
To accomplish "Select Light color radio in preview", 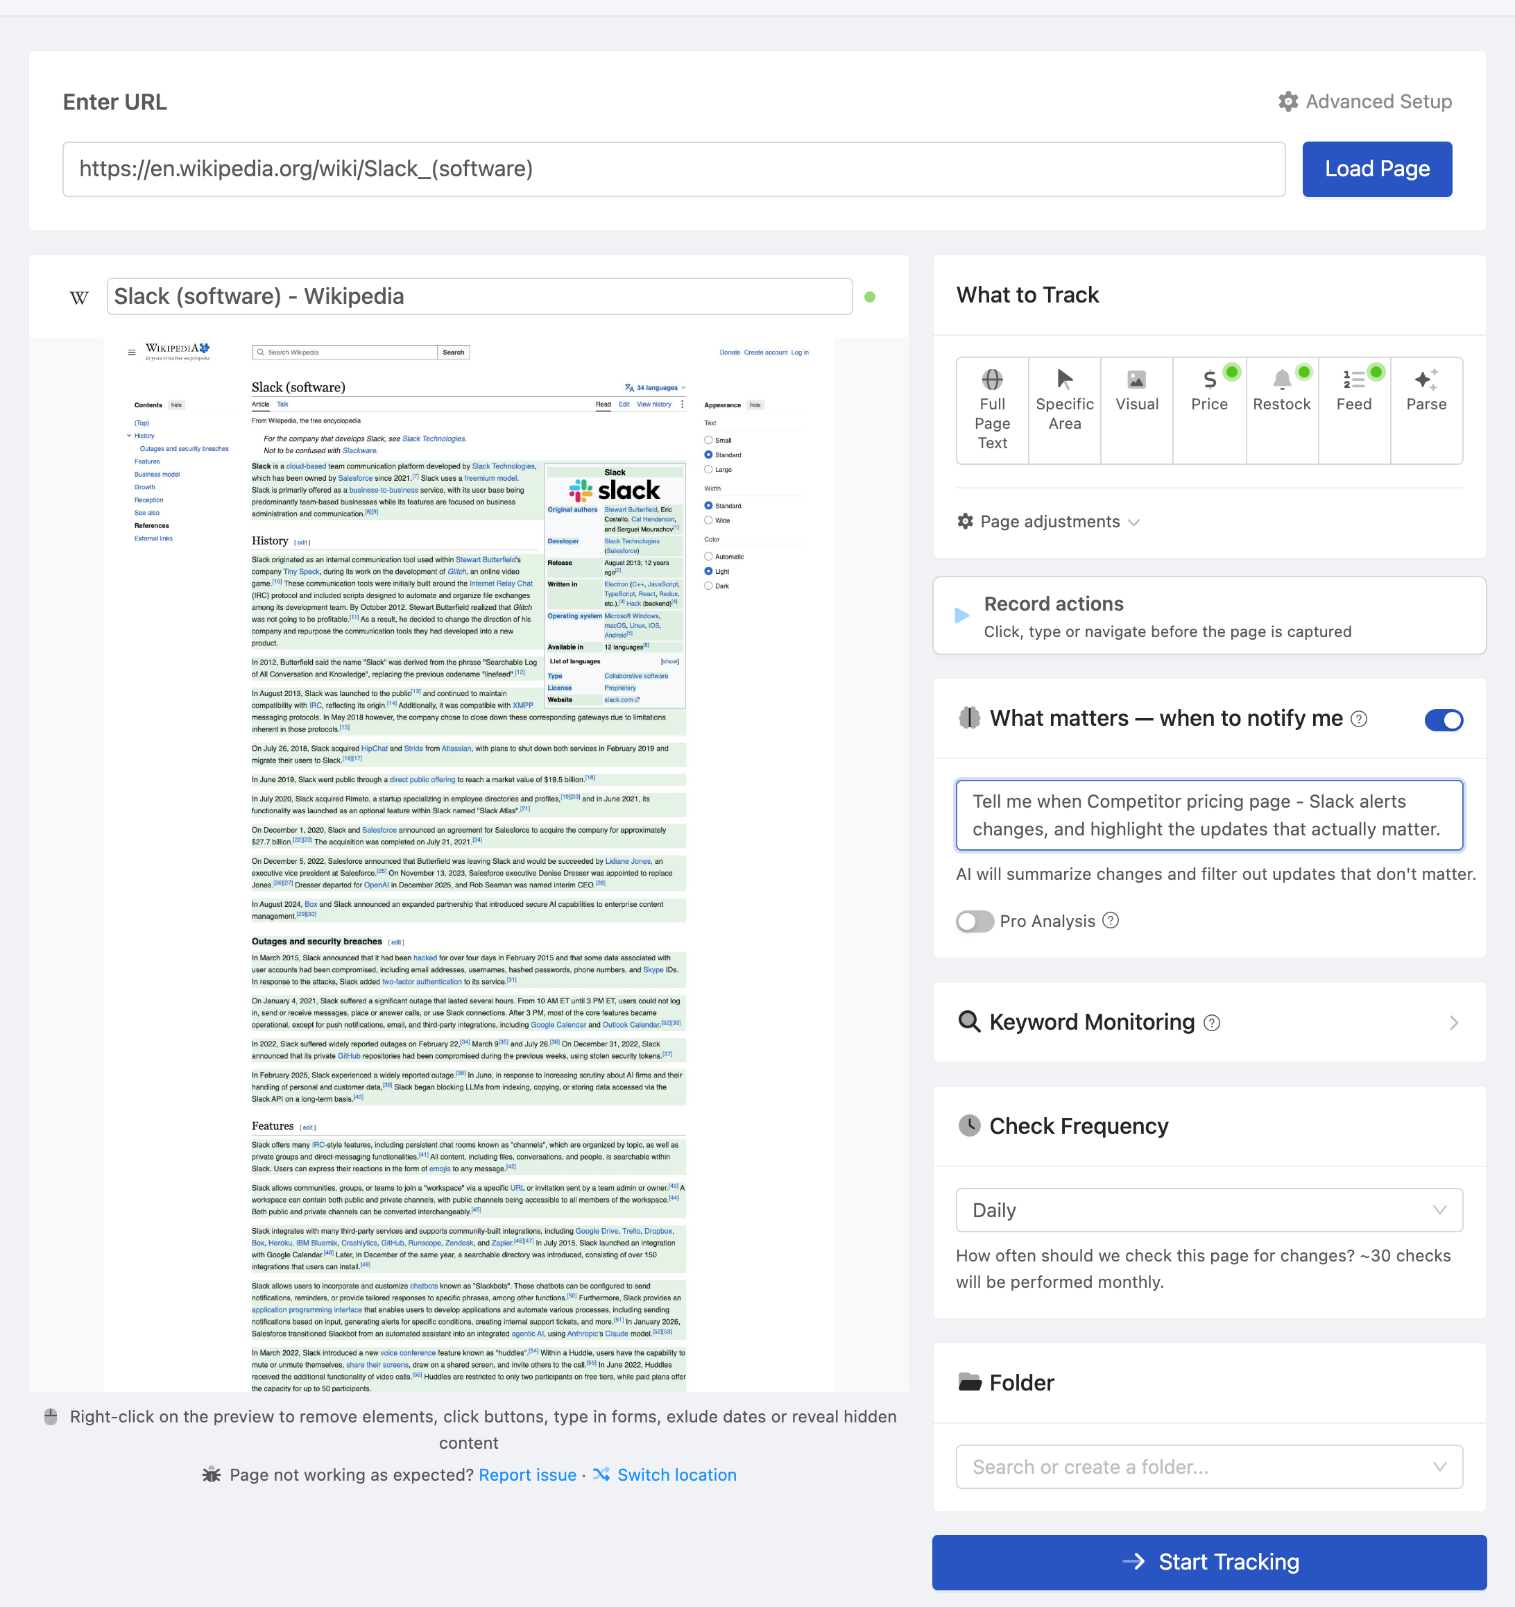I will [x=709, y=572].
